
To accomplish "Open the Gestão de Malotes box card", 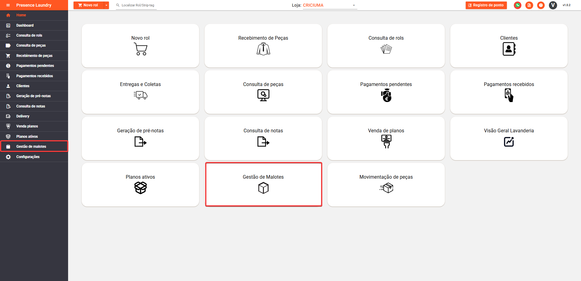I will point(263,185).
